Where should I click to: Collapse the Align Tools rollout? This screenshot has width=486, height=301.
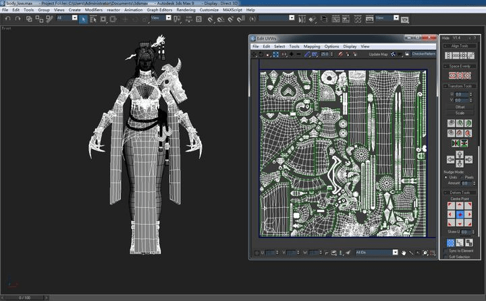point(460,46)
